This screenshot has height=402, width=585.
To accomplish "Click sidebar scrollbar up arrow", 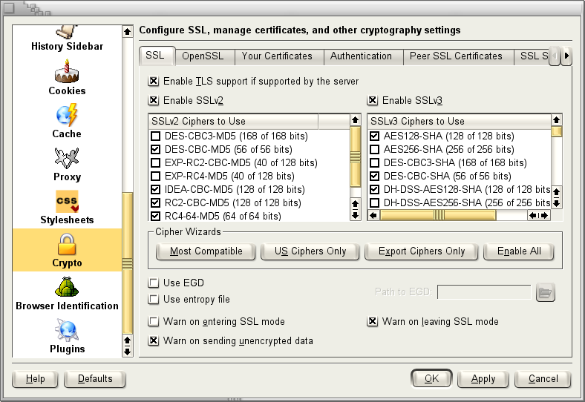I will [x=127, y=31].
